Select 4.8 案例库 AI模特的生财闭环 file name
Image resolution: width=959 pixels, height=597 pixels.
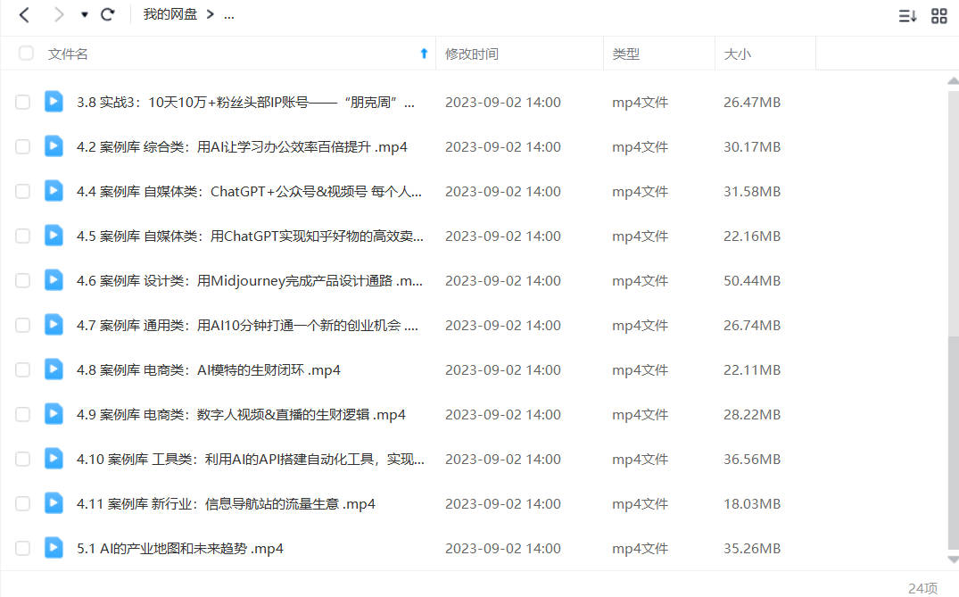[209, 370]
